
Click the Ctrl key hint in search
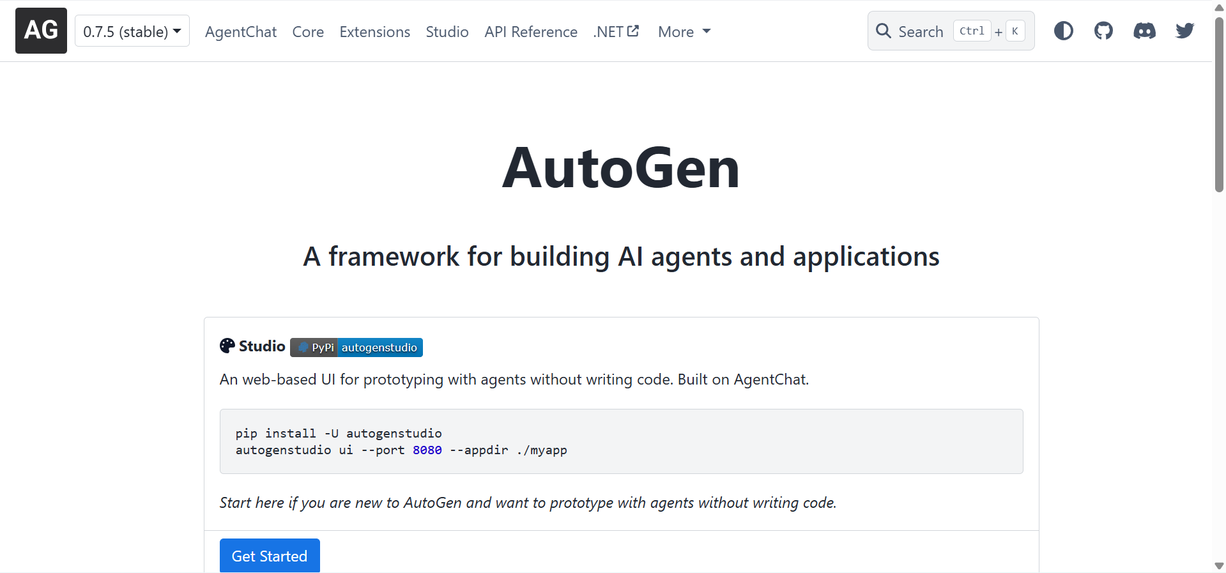pyautogui.click(x=972, y=31)
